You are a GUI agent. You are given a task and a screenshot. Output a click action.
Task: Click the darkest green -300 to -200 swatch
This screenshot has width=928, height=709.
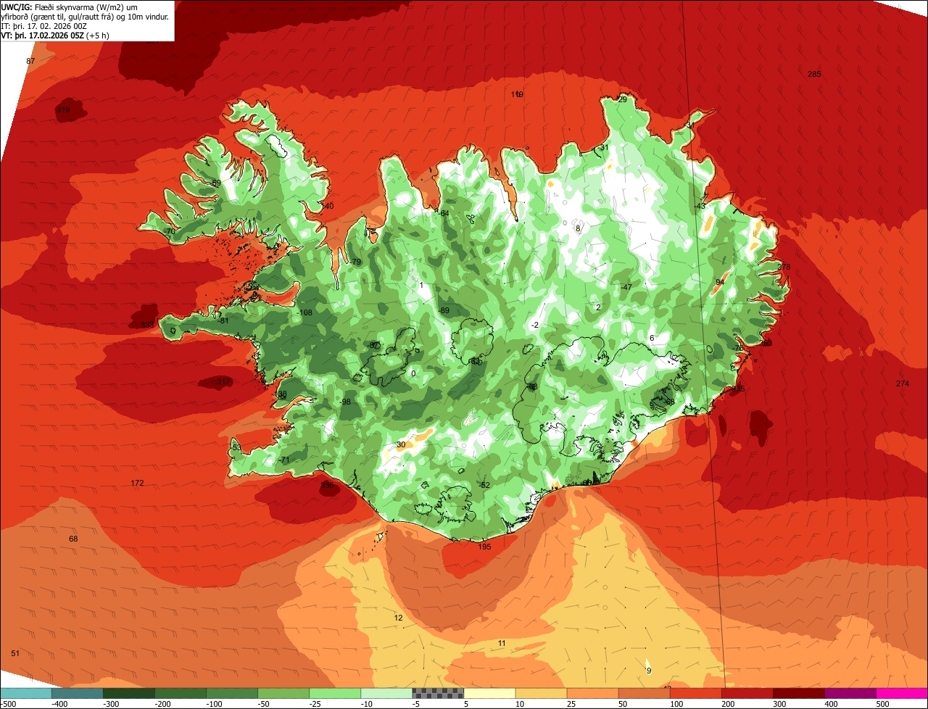[x=128, y=693]
